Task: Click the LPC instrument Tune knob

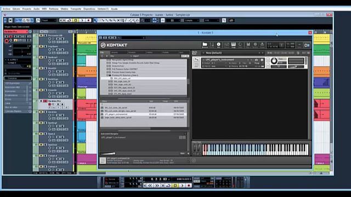Action: pyautogui.click(x=274, y=61)
